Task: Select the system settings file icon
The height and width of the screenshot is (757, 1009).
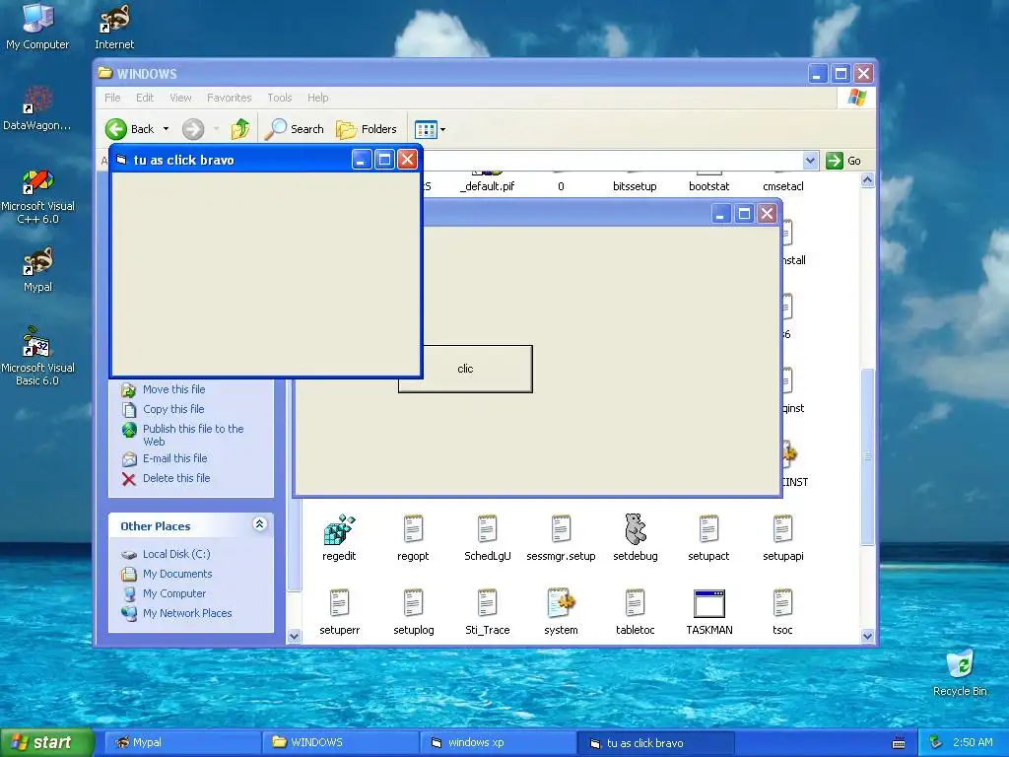Action: [561, 611]
